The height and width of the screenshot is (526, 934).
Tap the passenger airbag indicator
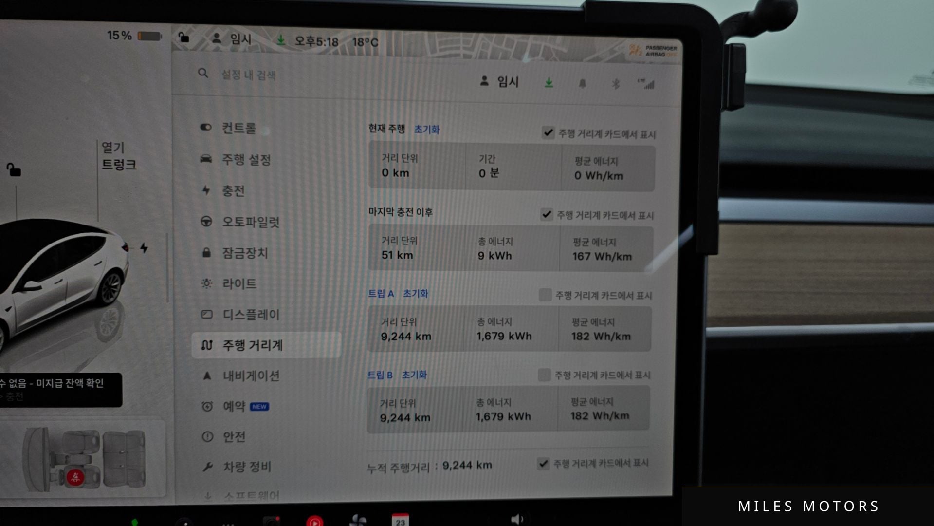click(653, 51)
